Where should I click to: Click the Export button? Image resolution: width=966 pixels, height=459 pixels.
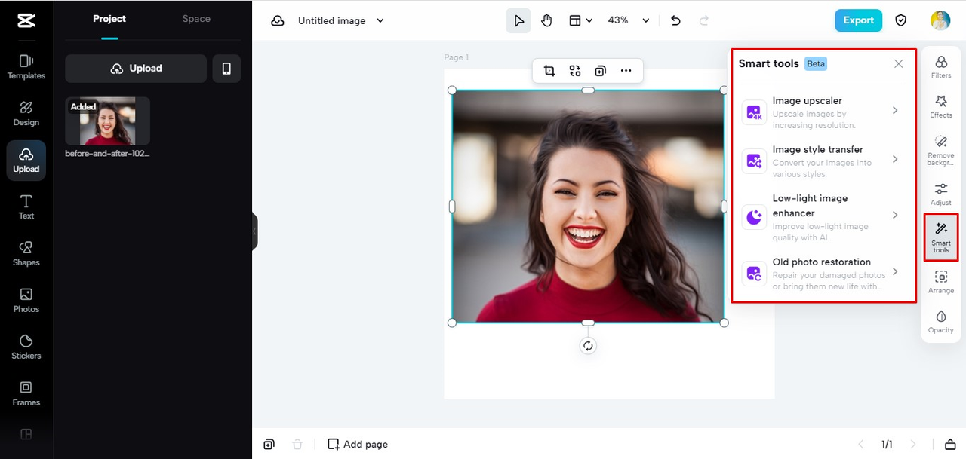point(858,20)
